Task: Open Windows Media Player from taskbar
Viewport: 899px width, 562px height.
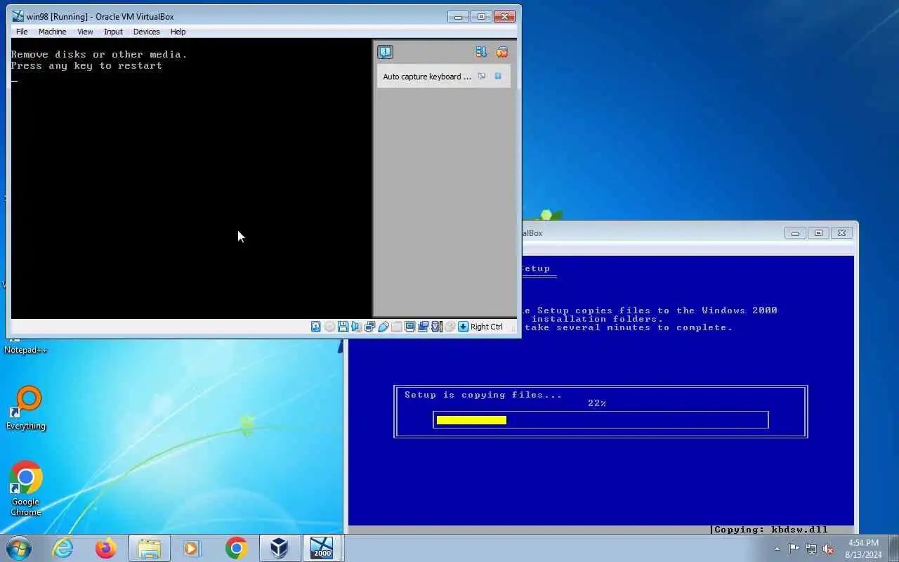Action: [x=192, y=548]
